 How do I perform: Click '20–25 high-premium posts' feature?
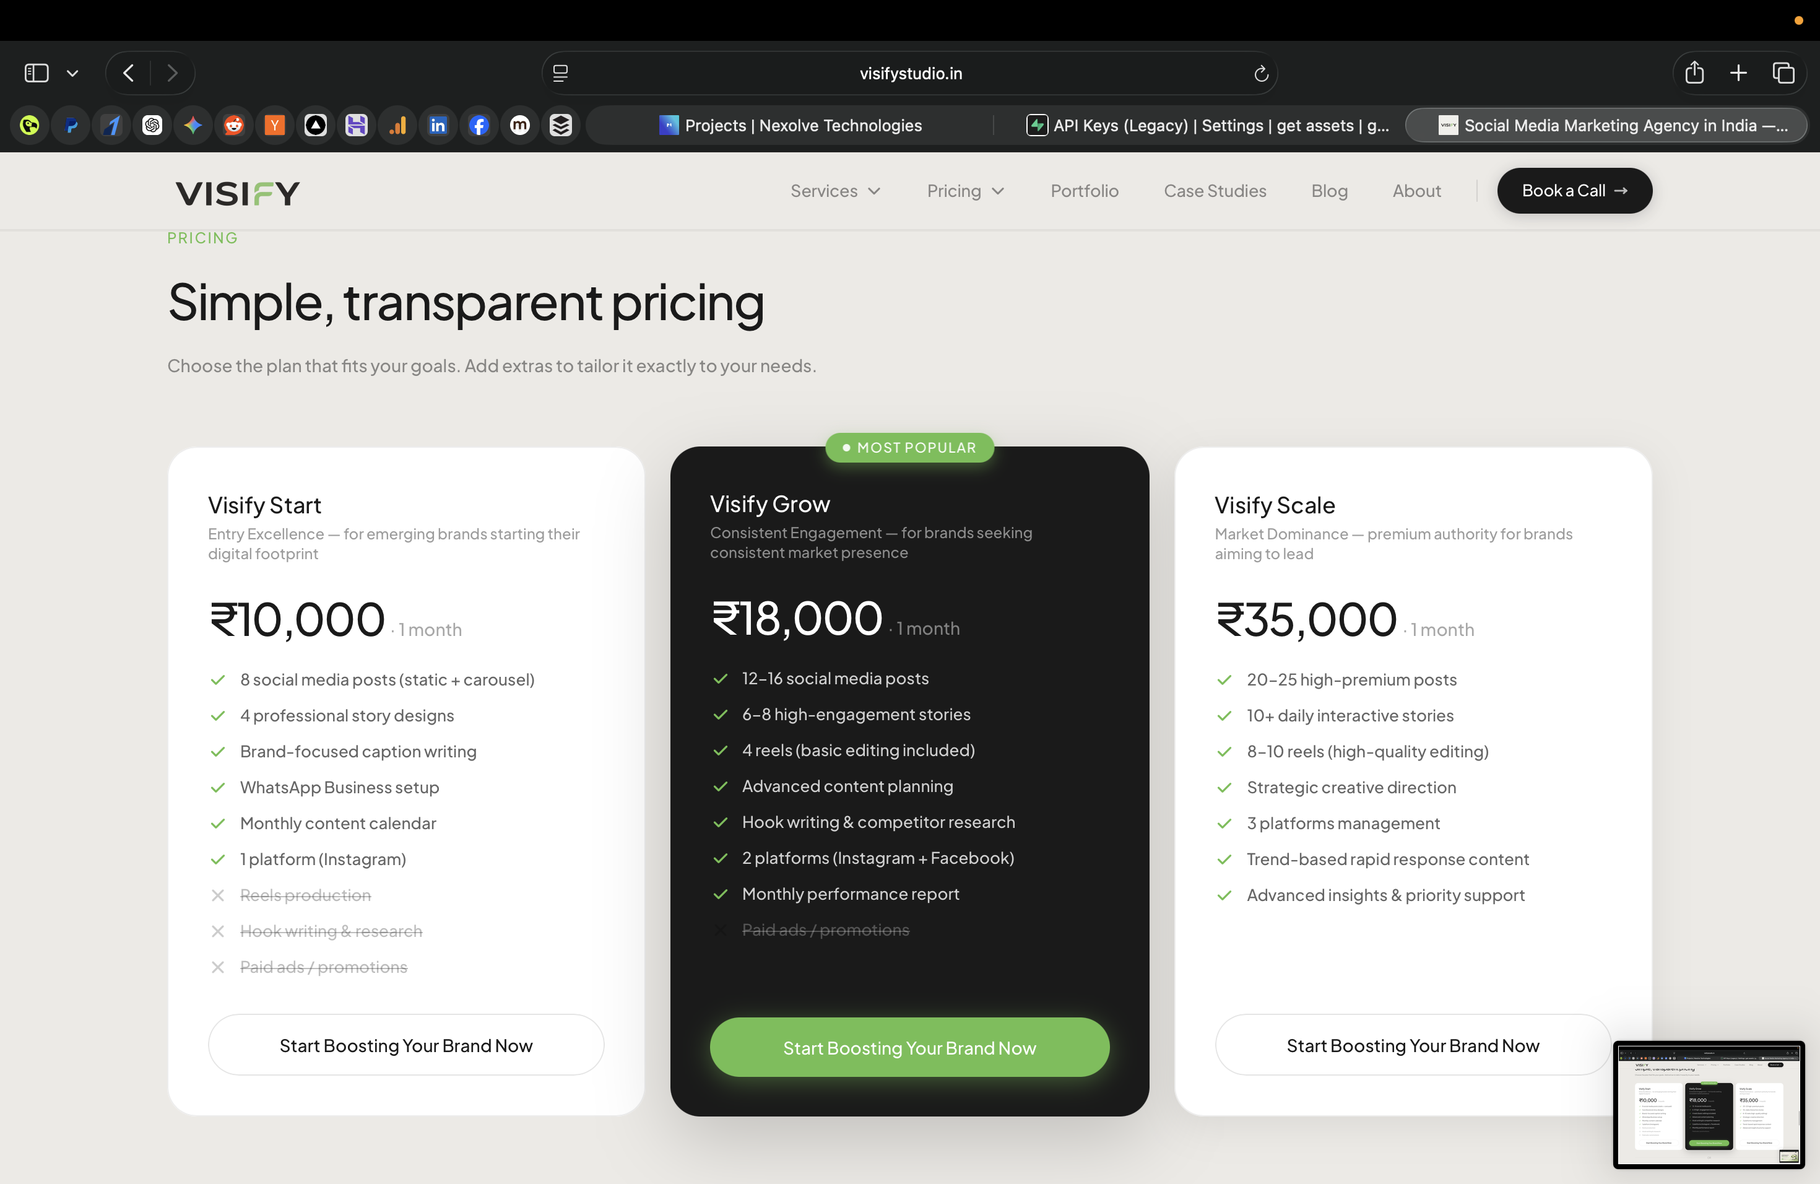(1351, 679)
